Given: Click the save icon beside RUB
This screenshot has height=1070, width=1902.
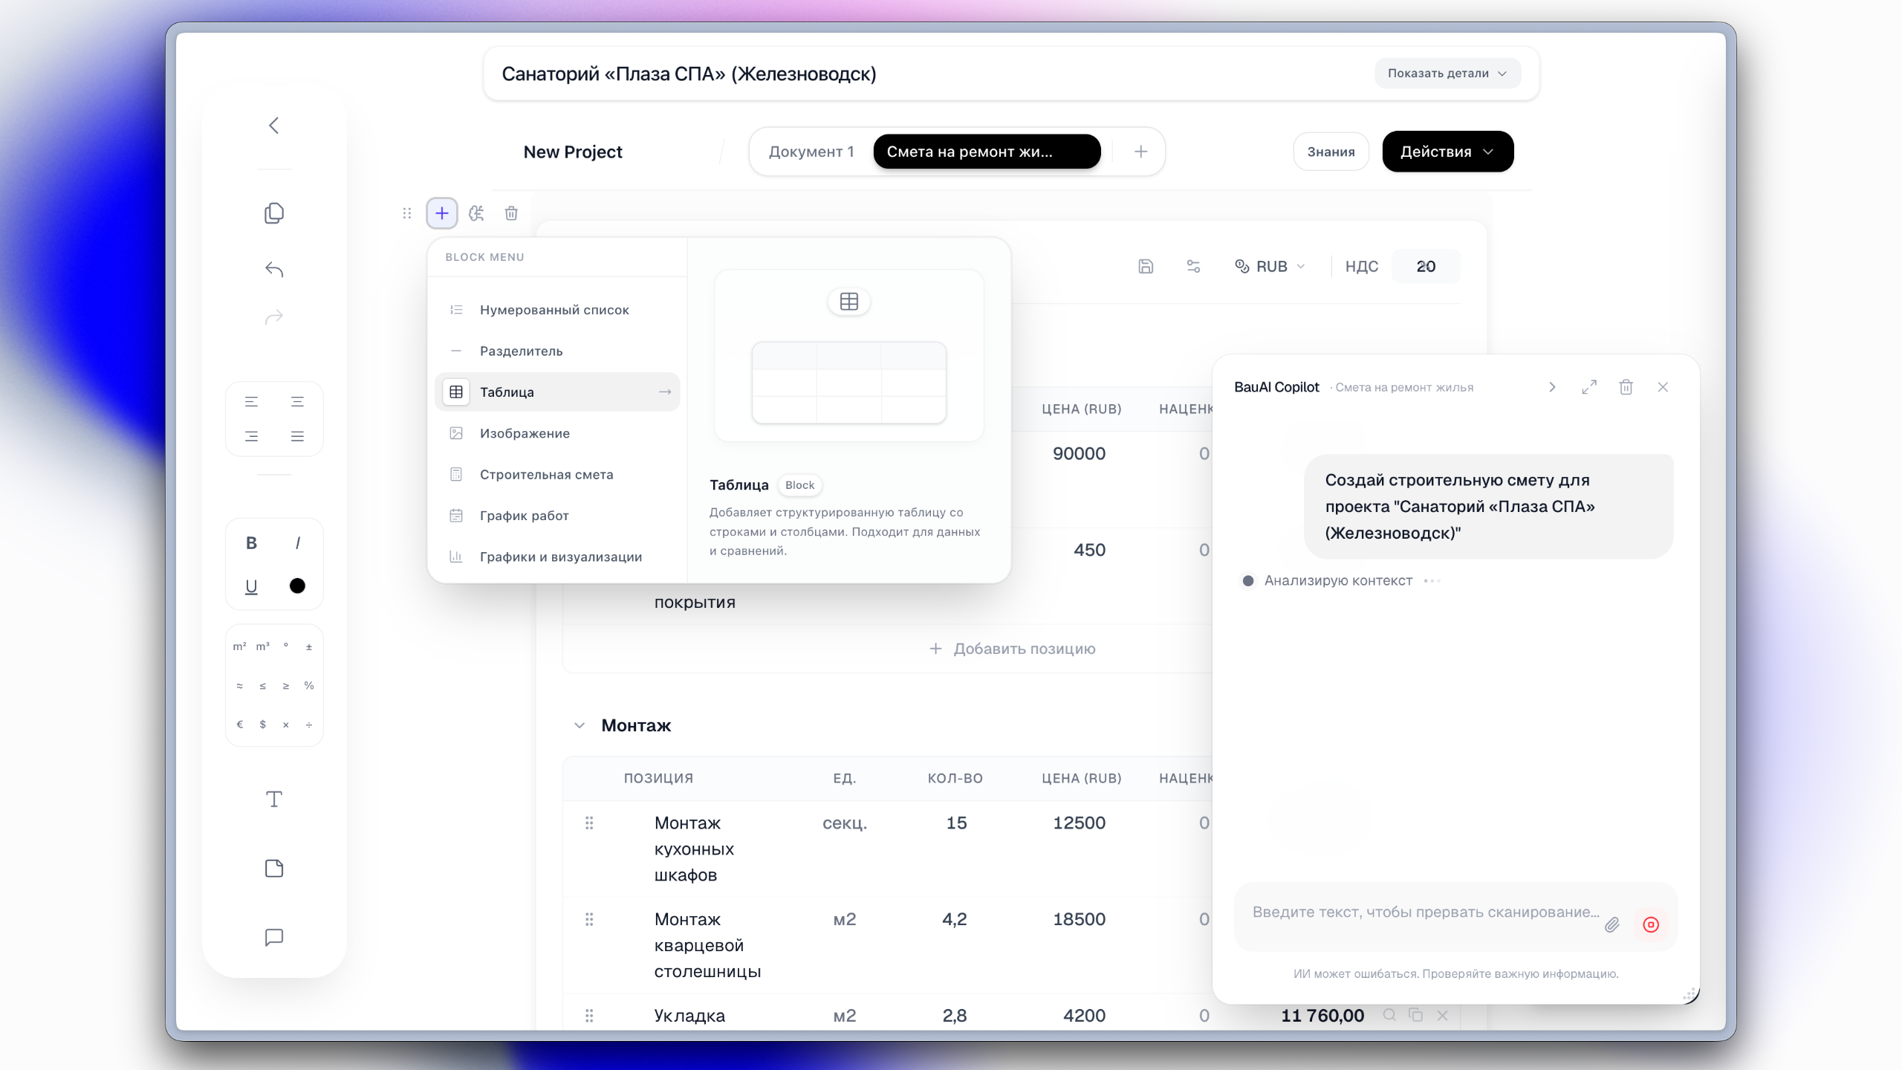Looking at the screenshot, I should click(x=1146, y=266).
